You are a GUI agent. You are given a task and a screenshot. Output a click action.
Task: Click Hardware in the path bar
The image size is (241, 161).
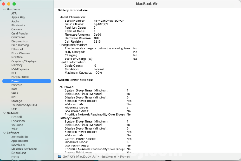click(x=108, y=156)
